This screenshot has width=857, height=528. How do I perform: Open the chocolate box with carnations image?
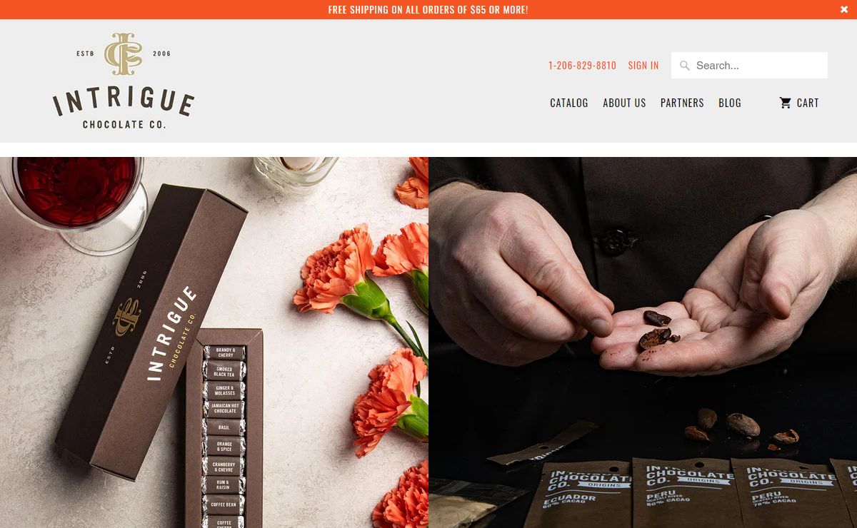point(214,342)
